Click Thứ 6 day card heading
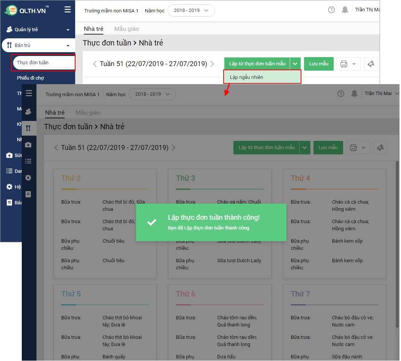This screenshot has width=401, height=361. point(186,294)
